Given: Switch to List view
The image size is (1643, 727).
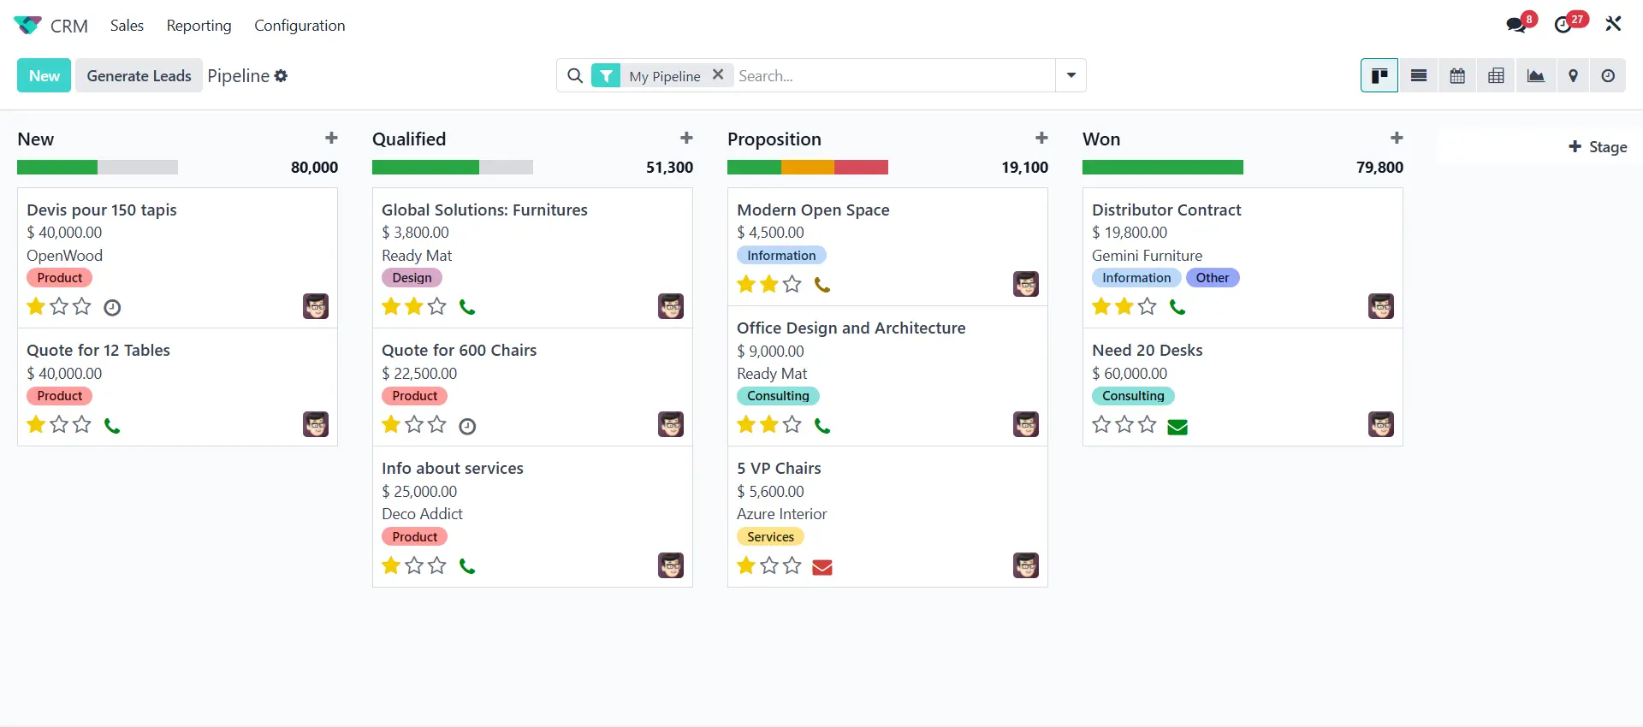Looking at the screenshot, I should 1418,75.
